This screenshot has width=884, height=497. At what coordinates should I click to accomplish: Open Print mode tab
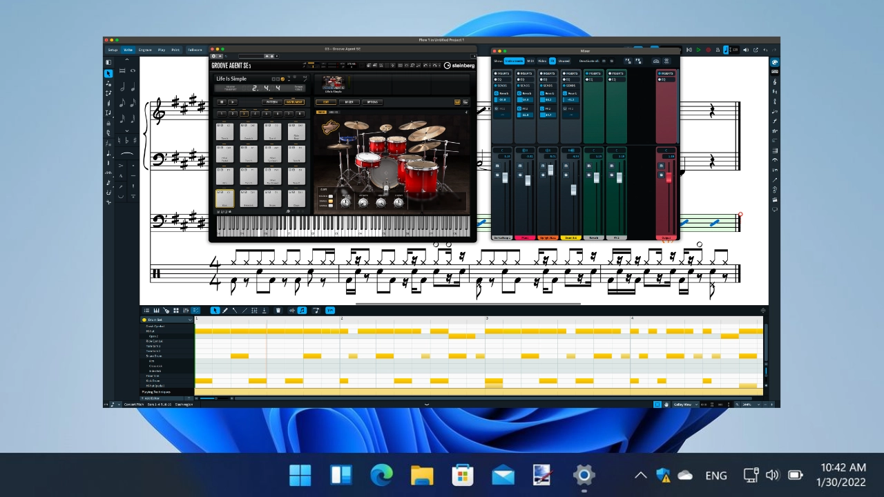tap(175, 50)
